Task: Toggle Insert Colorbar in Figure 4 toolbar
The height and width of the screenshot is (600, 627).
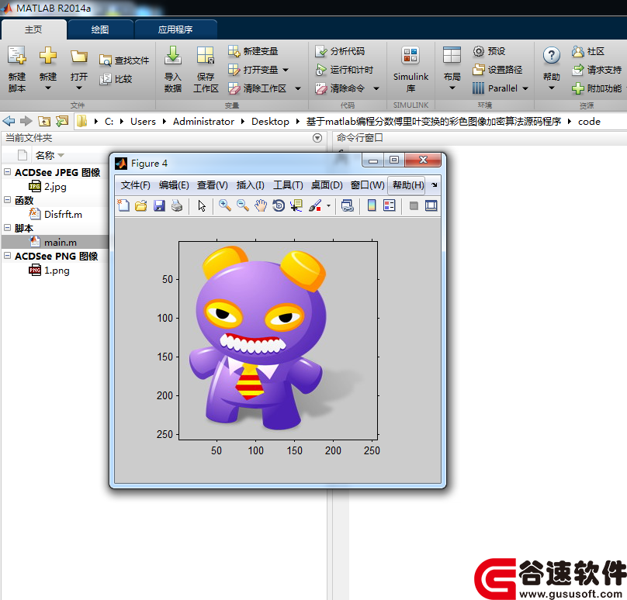Action: tap(372, 205)
